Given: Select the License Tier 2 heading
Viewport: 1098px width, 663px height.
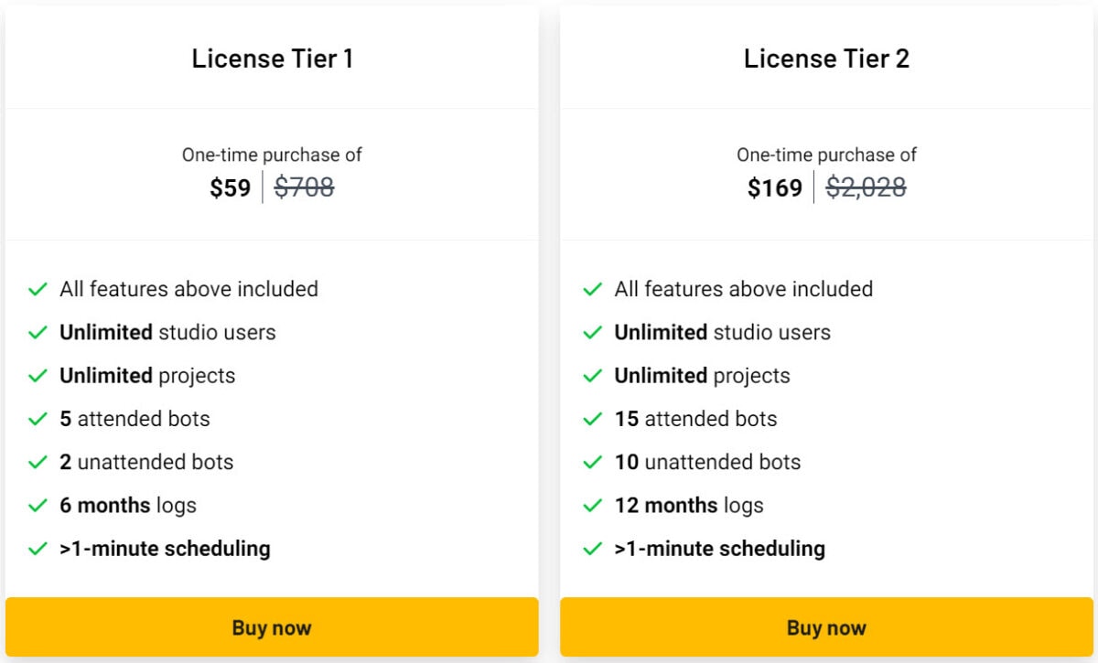Looking at the screenshot, I should click(x=825, y=58).
